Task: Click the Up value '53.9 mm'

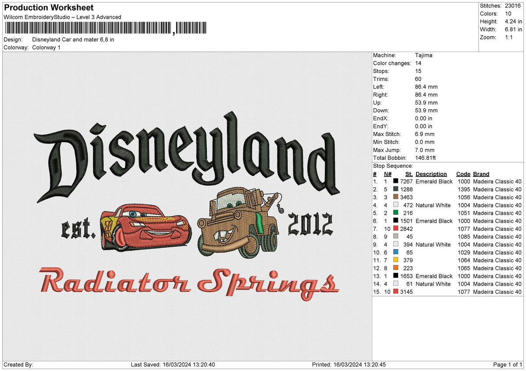Action: click(426, 102)
